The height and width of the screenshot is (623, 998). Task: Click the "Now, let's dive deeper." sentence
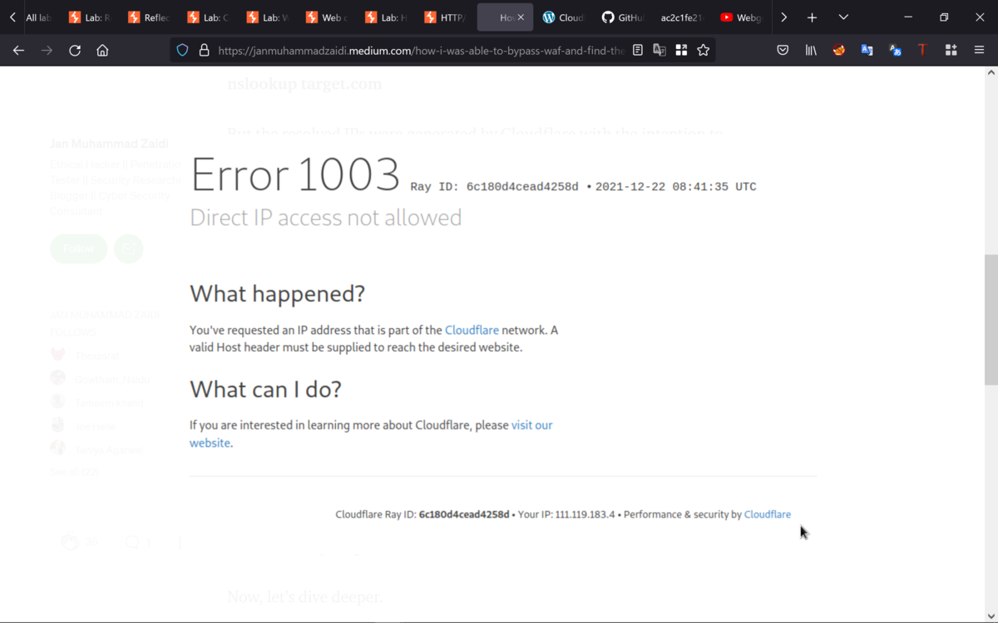tap(305, 596)
